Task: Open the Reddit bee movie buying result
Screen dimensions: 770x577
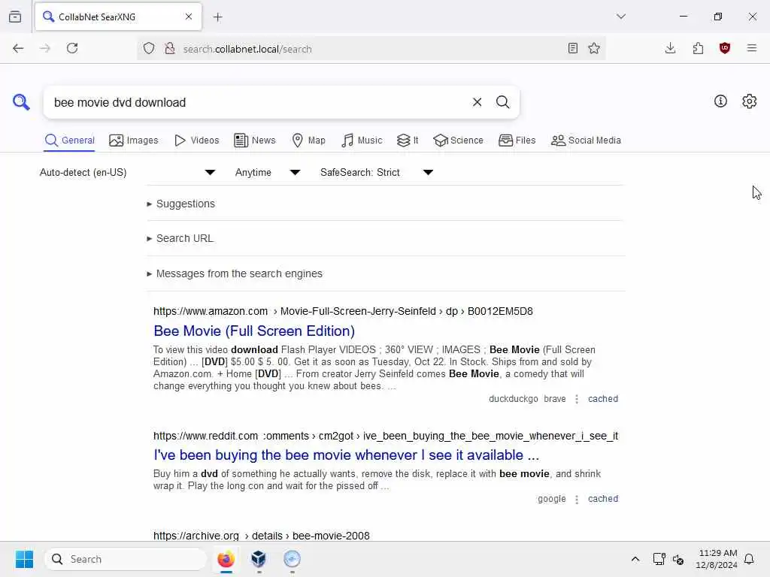Action: (346, 455)
